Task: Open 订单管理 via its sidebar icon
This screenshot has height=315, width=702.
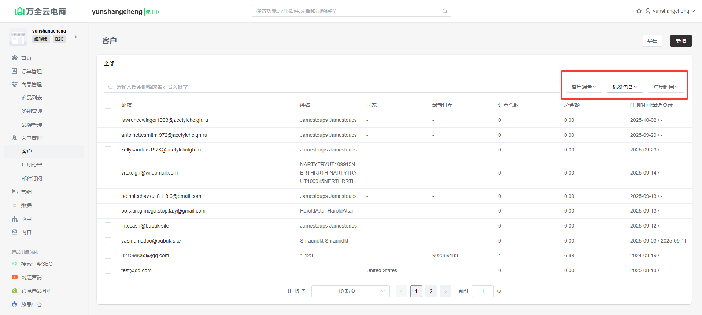Action: [15, 71]
